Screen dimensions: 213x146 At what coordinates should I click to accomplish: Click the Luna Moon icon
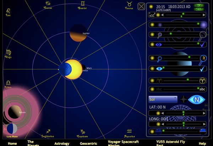coord(12,129)
